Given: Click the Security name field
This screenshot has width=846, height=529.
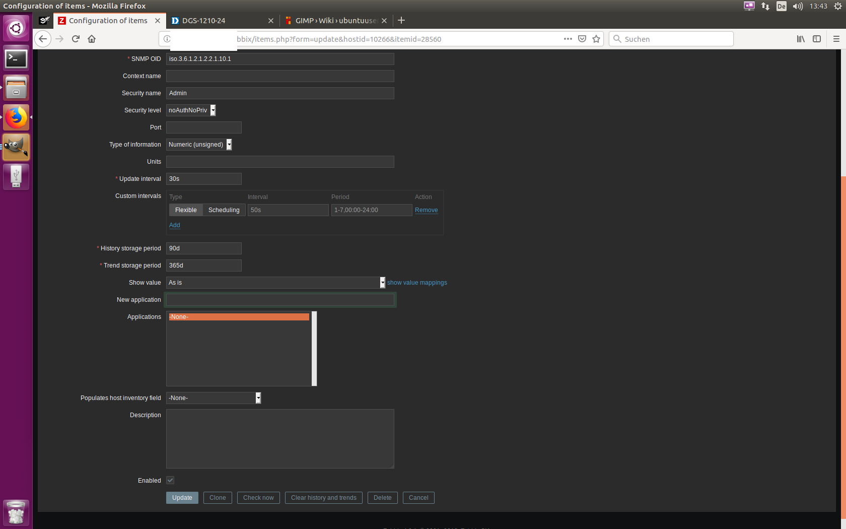Looking at the screenshot, I should pos(280,93).
